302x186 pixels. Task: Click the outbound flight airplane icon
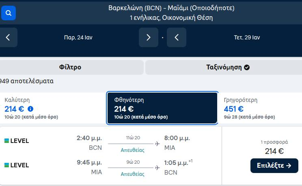[x=157, y=144]
